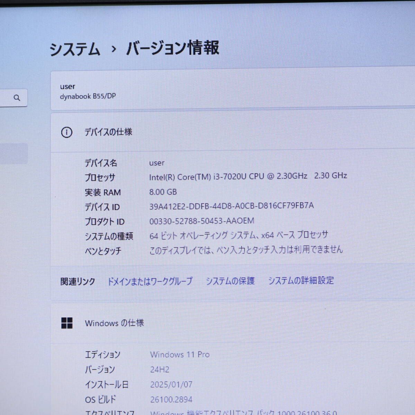Screen dimensions: 415x415
Task: Click the settings search input field
Action: coord(13,98)
